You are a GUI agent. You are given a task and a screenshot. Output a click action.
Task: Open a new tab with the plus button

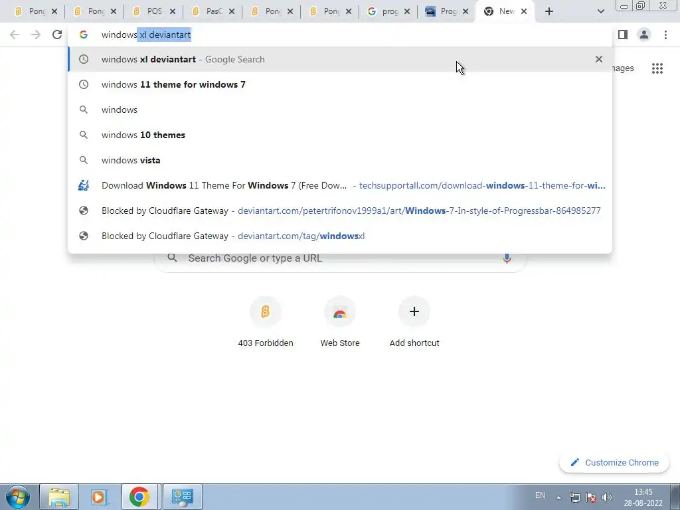click(549, 11)
